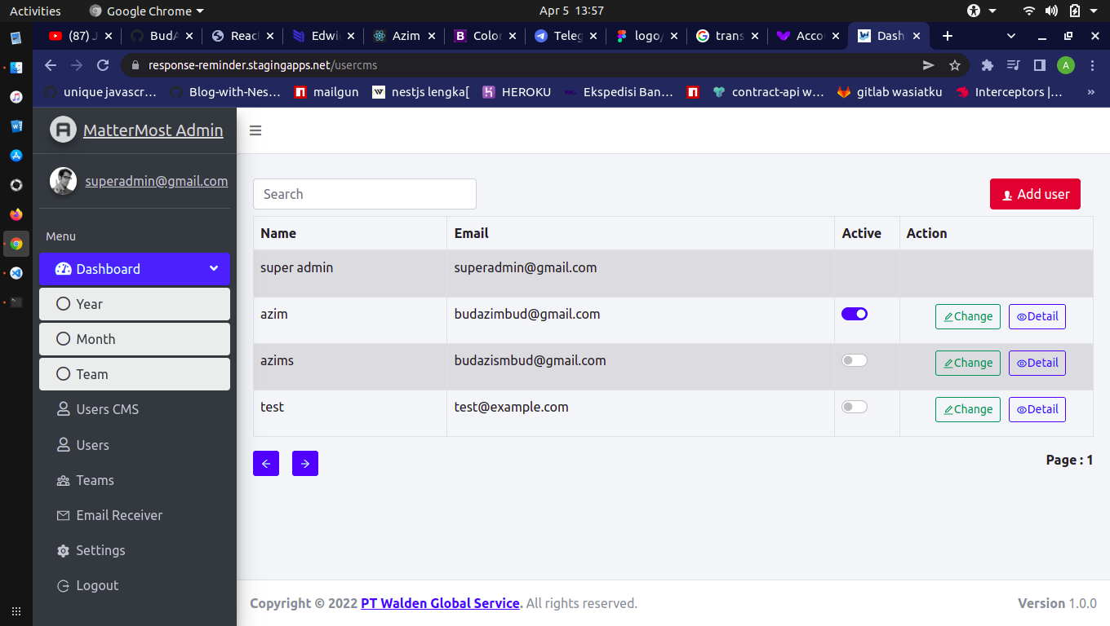Bookmark this page with star icon

click(x=954, y=65)
